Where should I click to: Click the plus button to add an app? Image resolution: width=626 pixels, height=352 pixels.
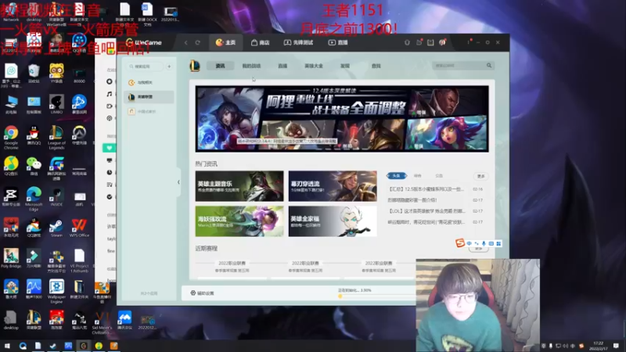169,66
